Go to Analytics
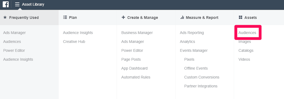Image resolution: width=284 pixels, height=99 pixels. (x=187, y=42)
